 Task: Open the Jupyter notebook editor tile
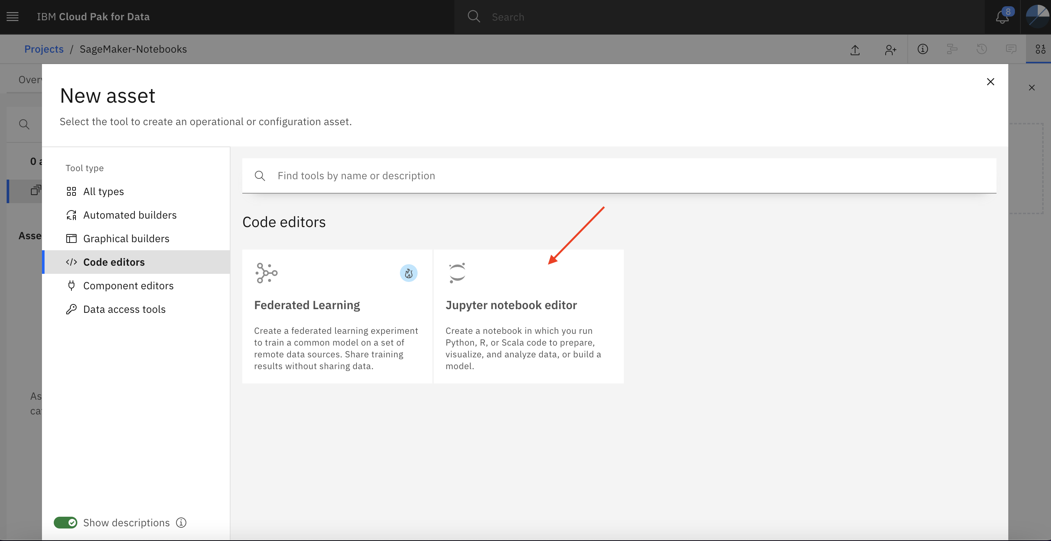click(x=528, y=317)
